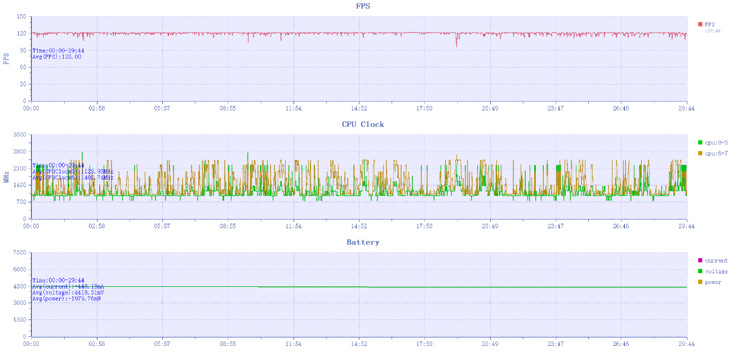The image size is (737, 355).
Task: Select the Battery chart title
Action: [x=363, y=242]
